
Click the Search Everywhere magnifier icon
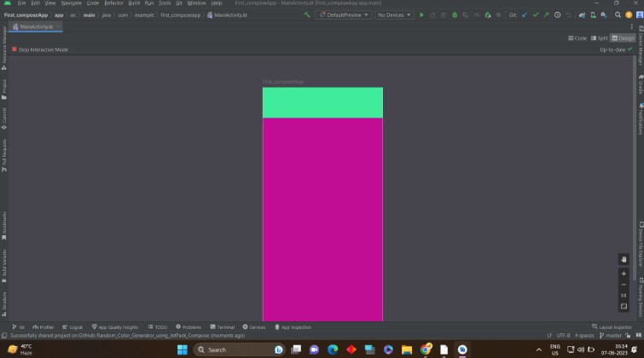(x=618, y=14)
